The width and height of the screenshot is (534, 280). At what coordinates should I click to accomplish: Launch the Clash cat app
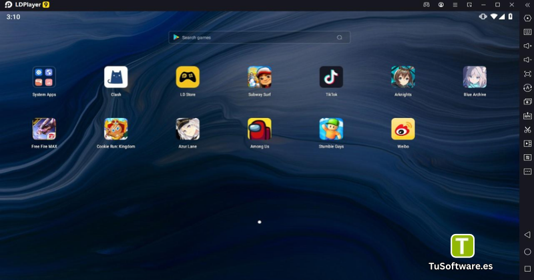coord(115,77)
